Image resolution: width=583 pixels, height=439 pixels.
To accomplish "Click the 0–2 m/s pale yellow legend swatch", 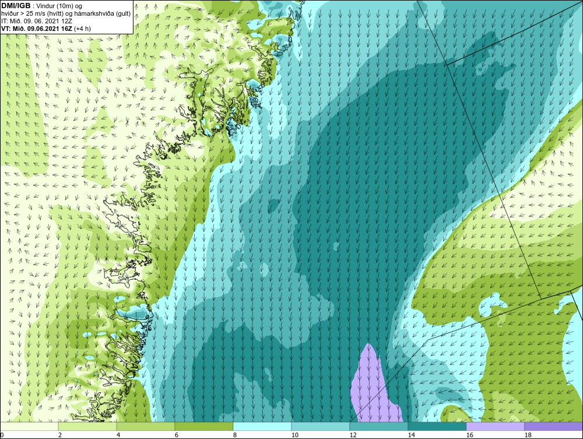I will pos(29,426).
